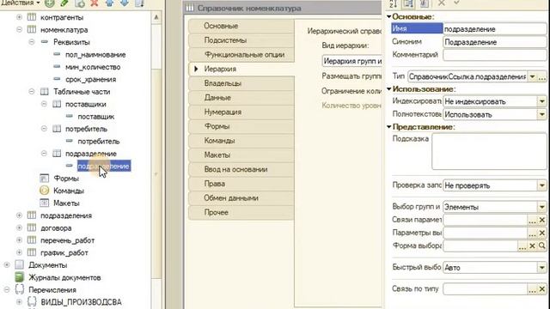The image size is (550, 309).
Task: Collapse the Основные properties section
Action: click(x=389, y=16)
